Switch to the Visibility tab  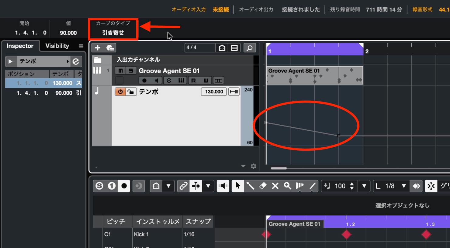[57, 46]
